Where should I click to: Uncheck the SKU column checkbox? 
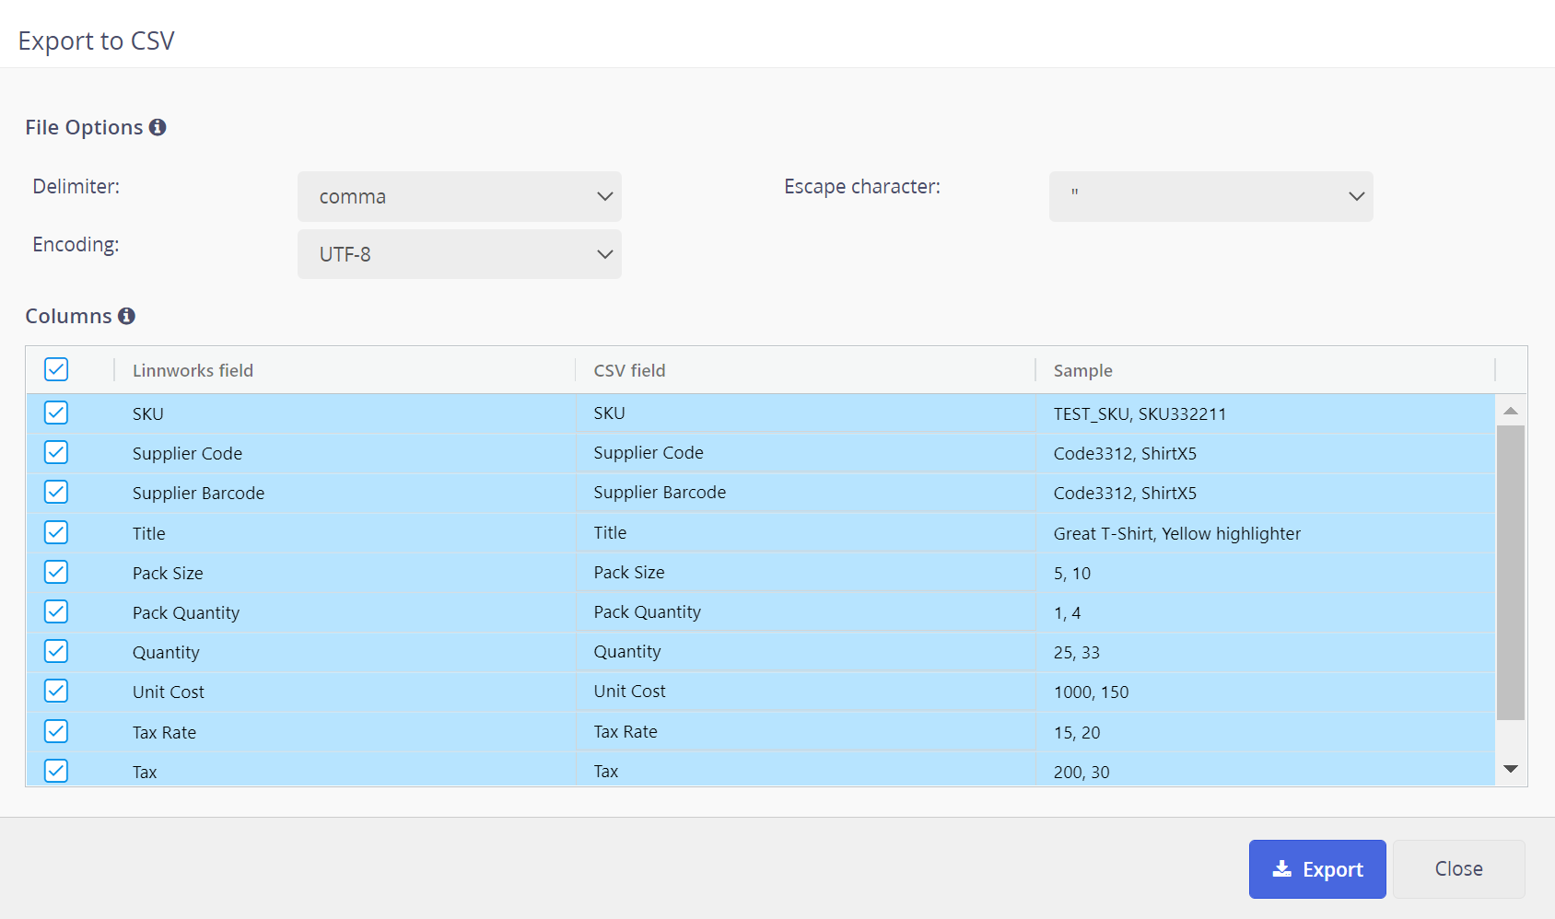point(56,413)
